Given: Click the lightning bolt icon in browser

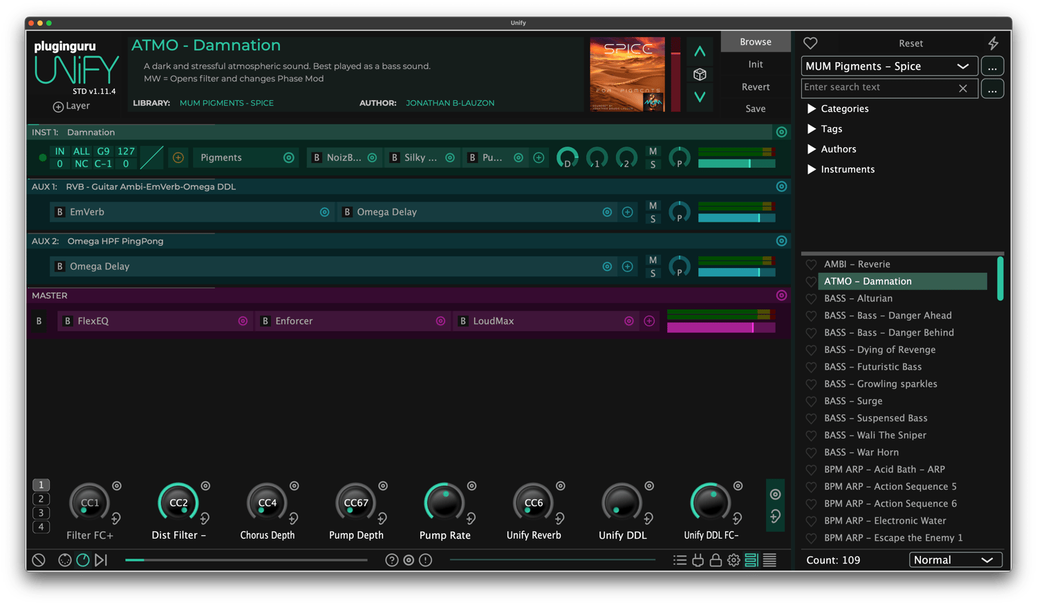Looking at the screenshot, I should 993,44.
